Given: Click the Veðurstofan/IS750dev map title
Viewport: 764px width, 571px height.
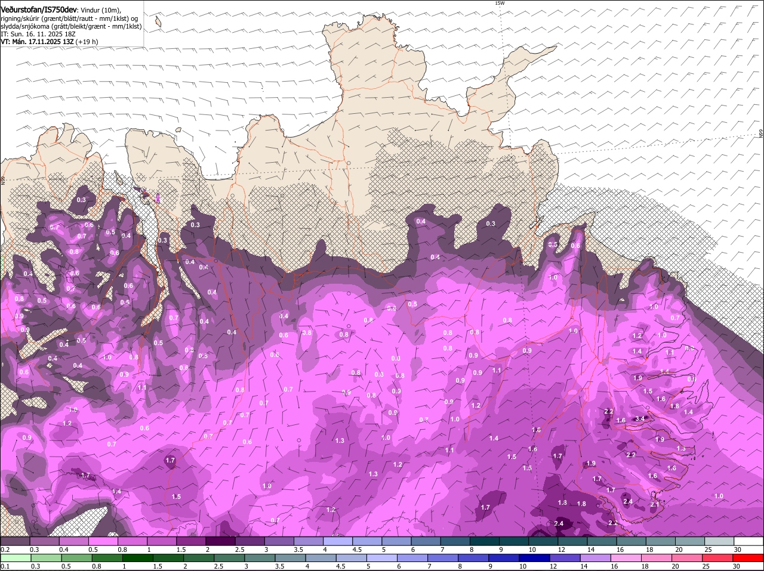Looking at the screenshot, I should pyautogui.click(x=39, y=10).
